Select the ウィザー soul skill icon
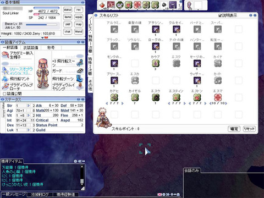This screenshot has width=264, height=198. tap(197, 80)
